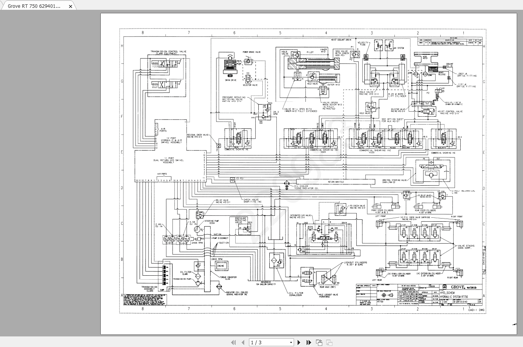
Task: Advance to the next page
Action: [299, 342]
